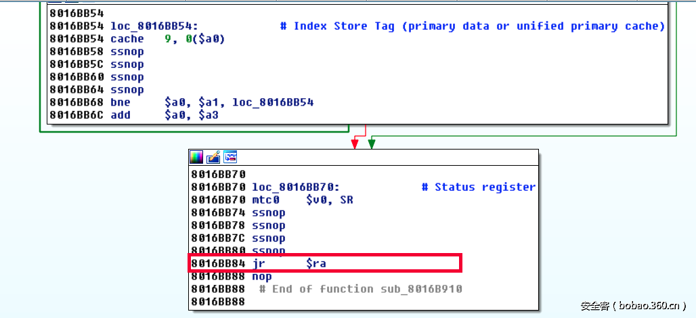Click the group nodes icon

click(230, 157)
